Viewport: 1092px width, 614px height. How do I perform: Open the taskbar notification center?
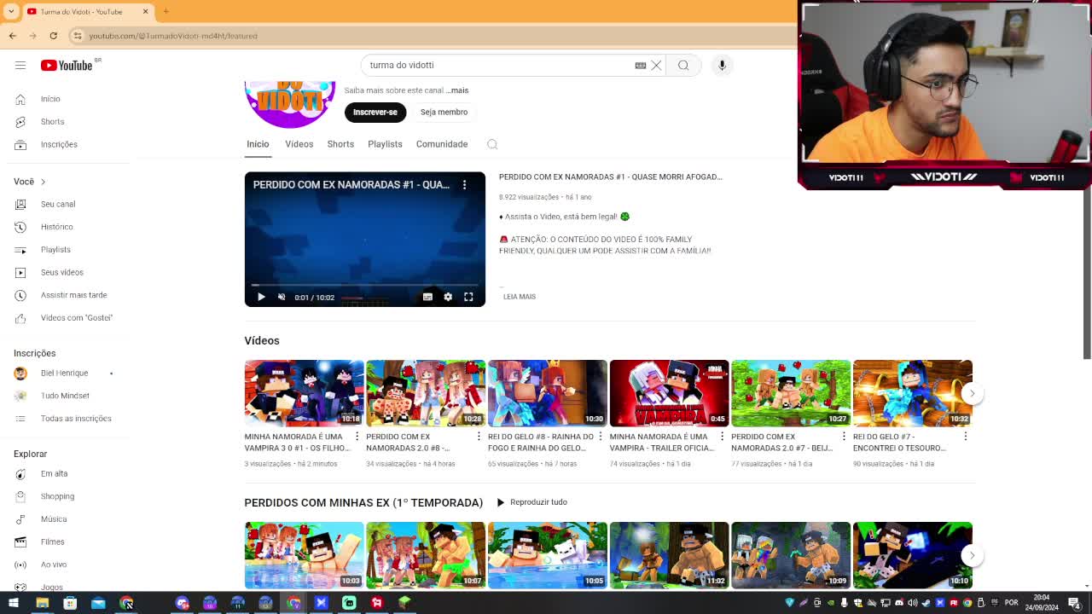pyautogui.click(x=1074, y=603)
